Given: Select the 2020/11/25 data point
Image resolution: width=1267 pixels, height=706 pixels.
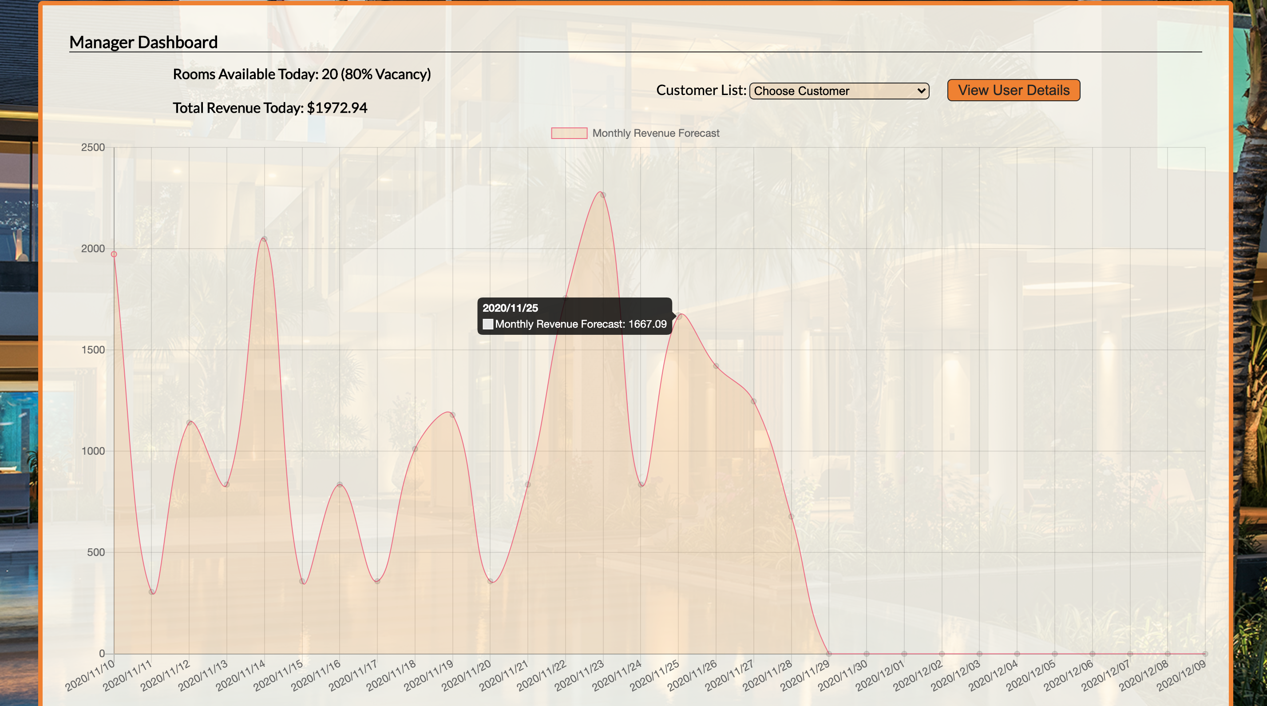Looking at the screenshot, I should coord(679,316).
